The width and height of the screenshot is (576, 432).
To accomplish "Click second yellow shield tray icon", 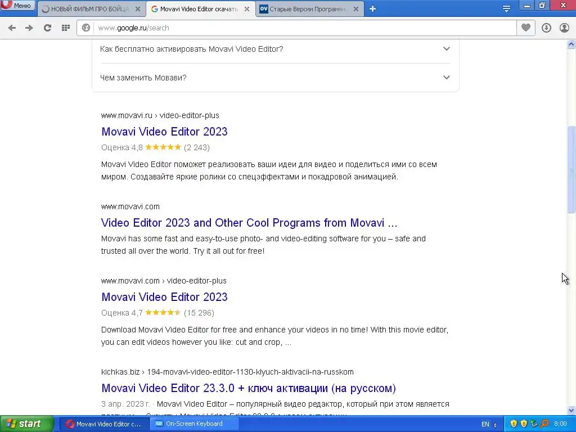I will (x=524, y=424).
